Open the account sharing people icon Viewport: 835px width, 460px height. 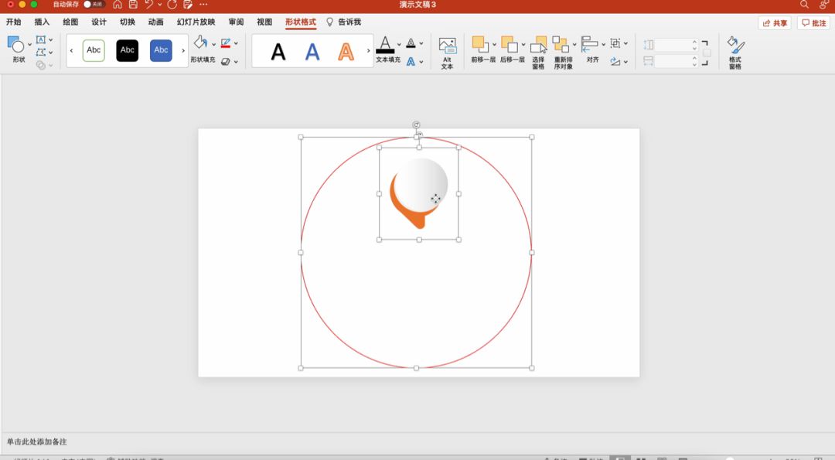point(824,5)
